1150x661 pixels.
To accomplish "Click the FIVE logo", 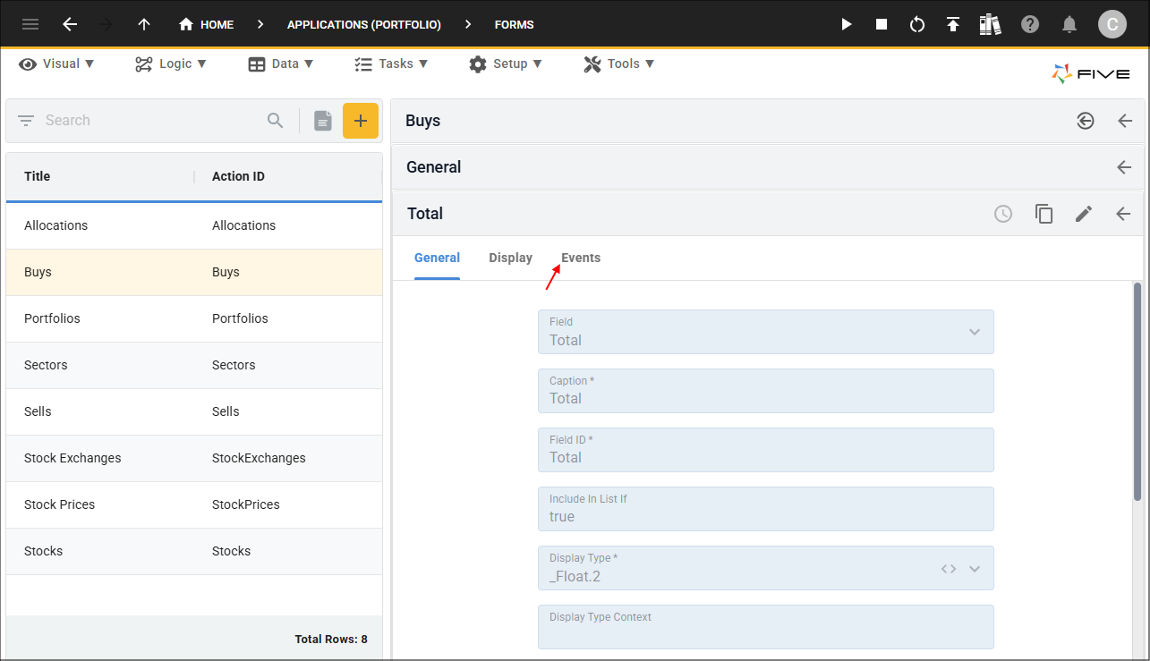I will (1091, 74).
